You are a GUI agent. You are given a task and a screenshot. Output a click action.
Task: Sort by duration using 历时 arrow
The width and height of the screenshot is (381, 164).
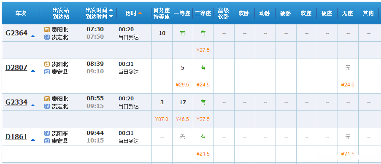140,13
